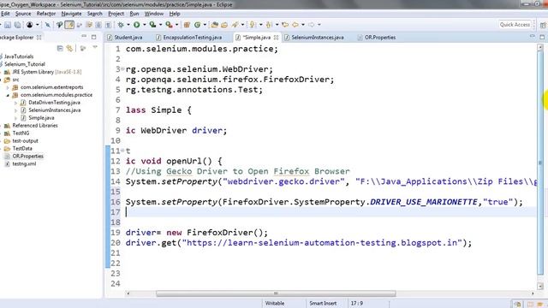548x308 pixels.
Task: Minimize the Package Explorer view
Action: point(84,37)
